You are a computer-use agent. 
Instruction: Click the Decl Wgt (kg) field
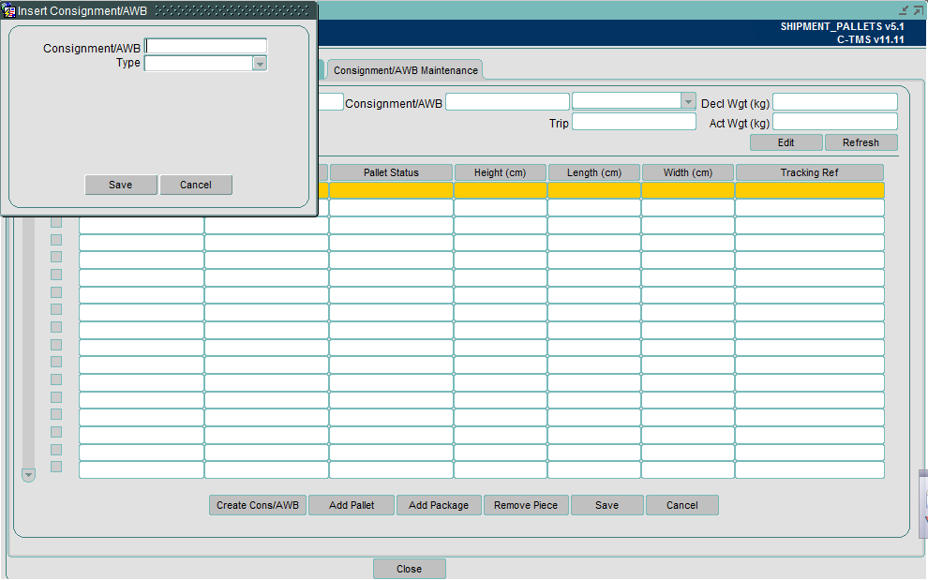[x=835, y=102]
